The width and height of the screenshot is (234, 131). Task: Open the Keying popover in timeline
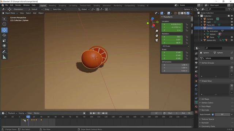coord(22,113)
